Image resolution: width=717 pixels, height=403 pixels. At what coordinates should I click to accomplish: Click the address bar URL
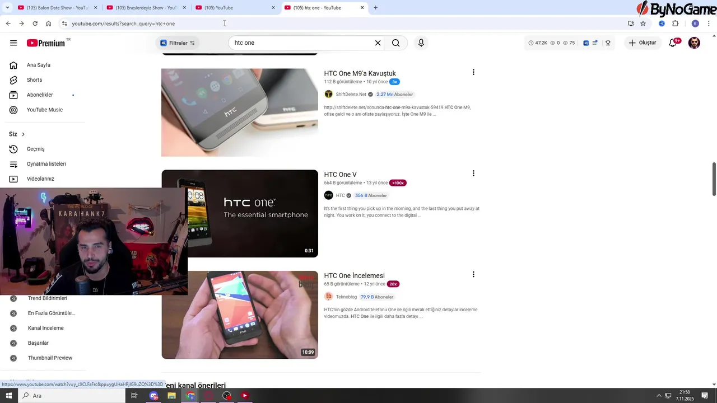point(123,24)
